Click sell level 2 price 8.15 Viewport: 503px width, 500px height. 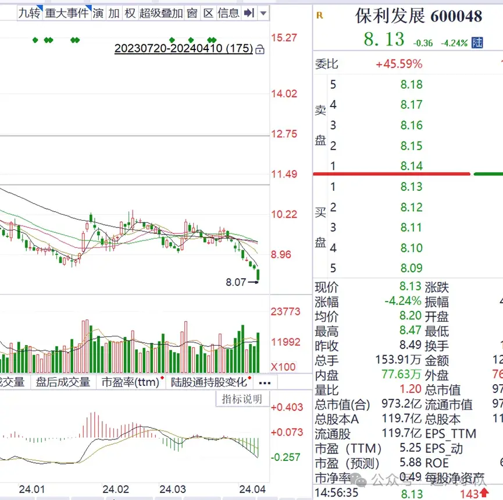click(411, 146)
